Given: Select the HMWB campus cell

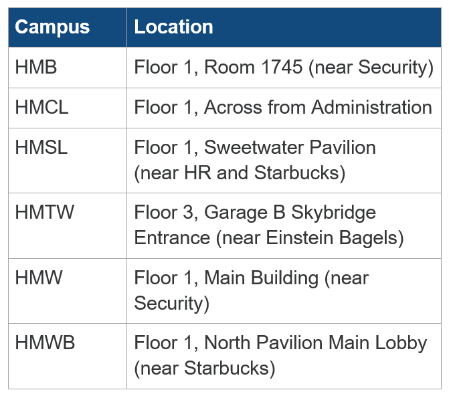Looking at the screenshot, I should pyautogui.click(x=45, y=343).
